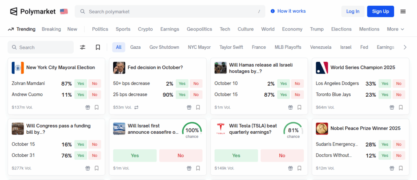Click the Sign Up button
The height and width of the screenshot is (180, 417).
click(x=380, y=11)
